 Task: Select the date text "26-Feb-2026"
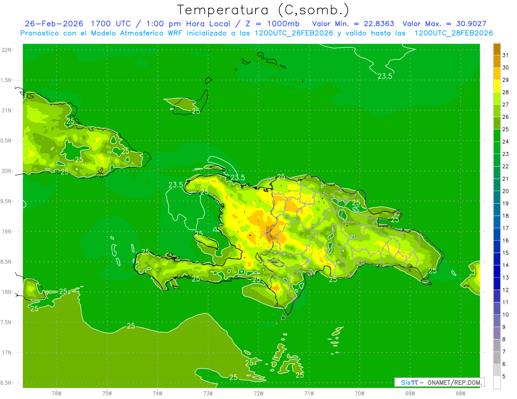pos(53,24)
